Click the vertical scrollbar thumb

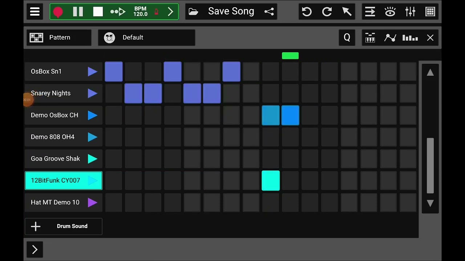click(x=430, y=166)
